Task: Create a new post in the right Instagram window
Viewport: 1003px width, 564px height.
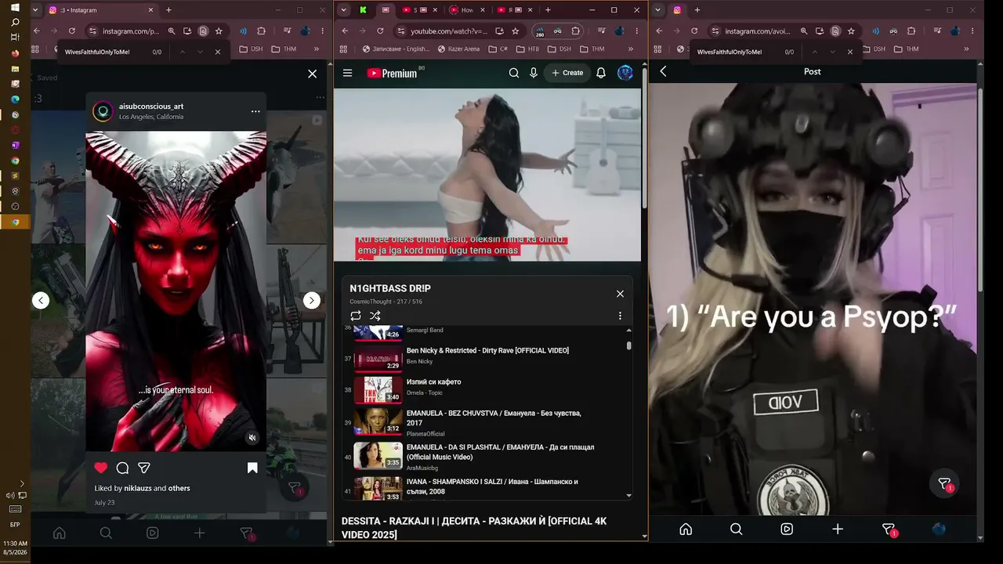Action: pyautogui.click(x=838, y=529)
